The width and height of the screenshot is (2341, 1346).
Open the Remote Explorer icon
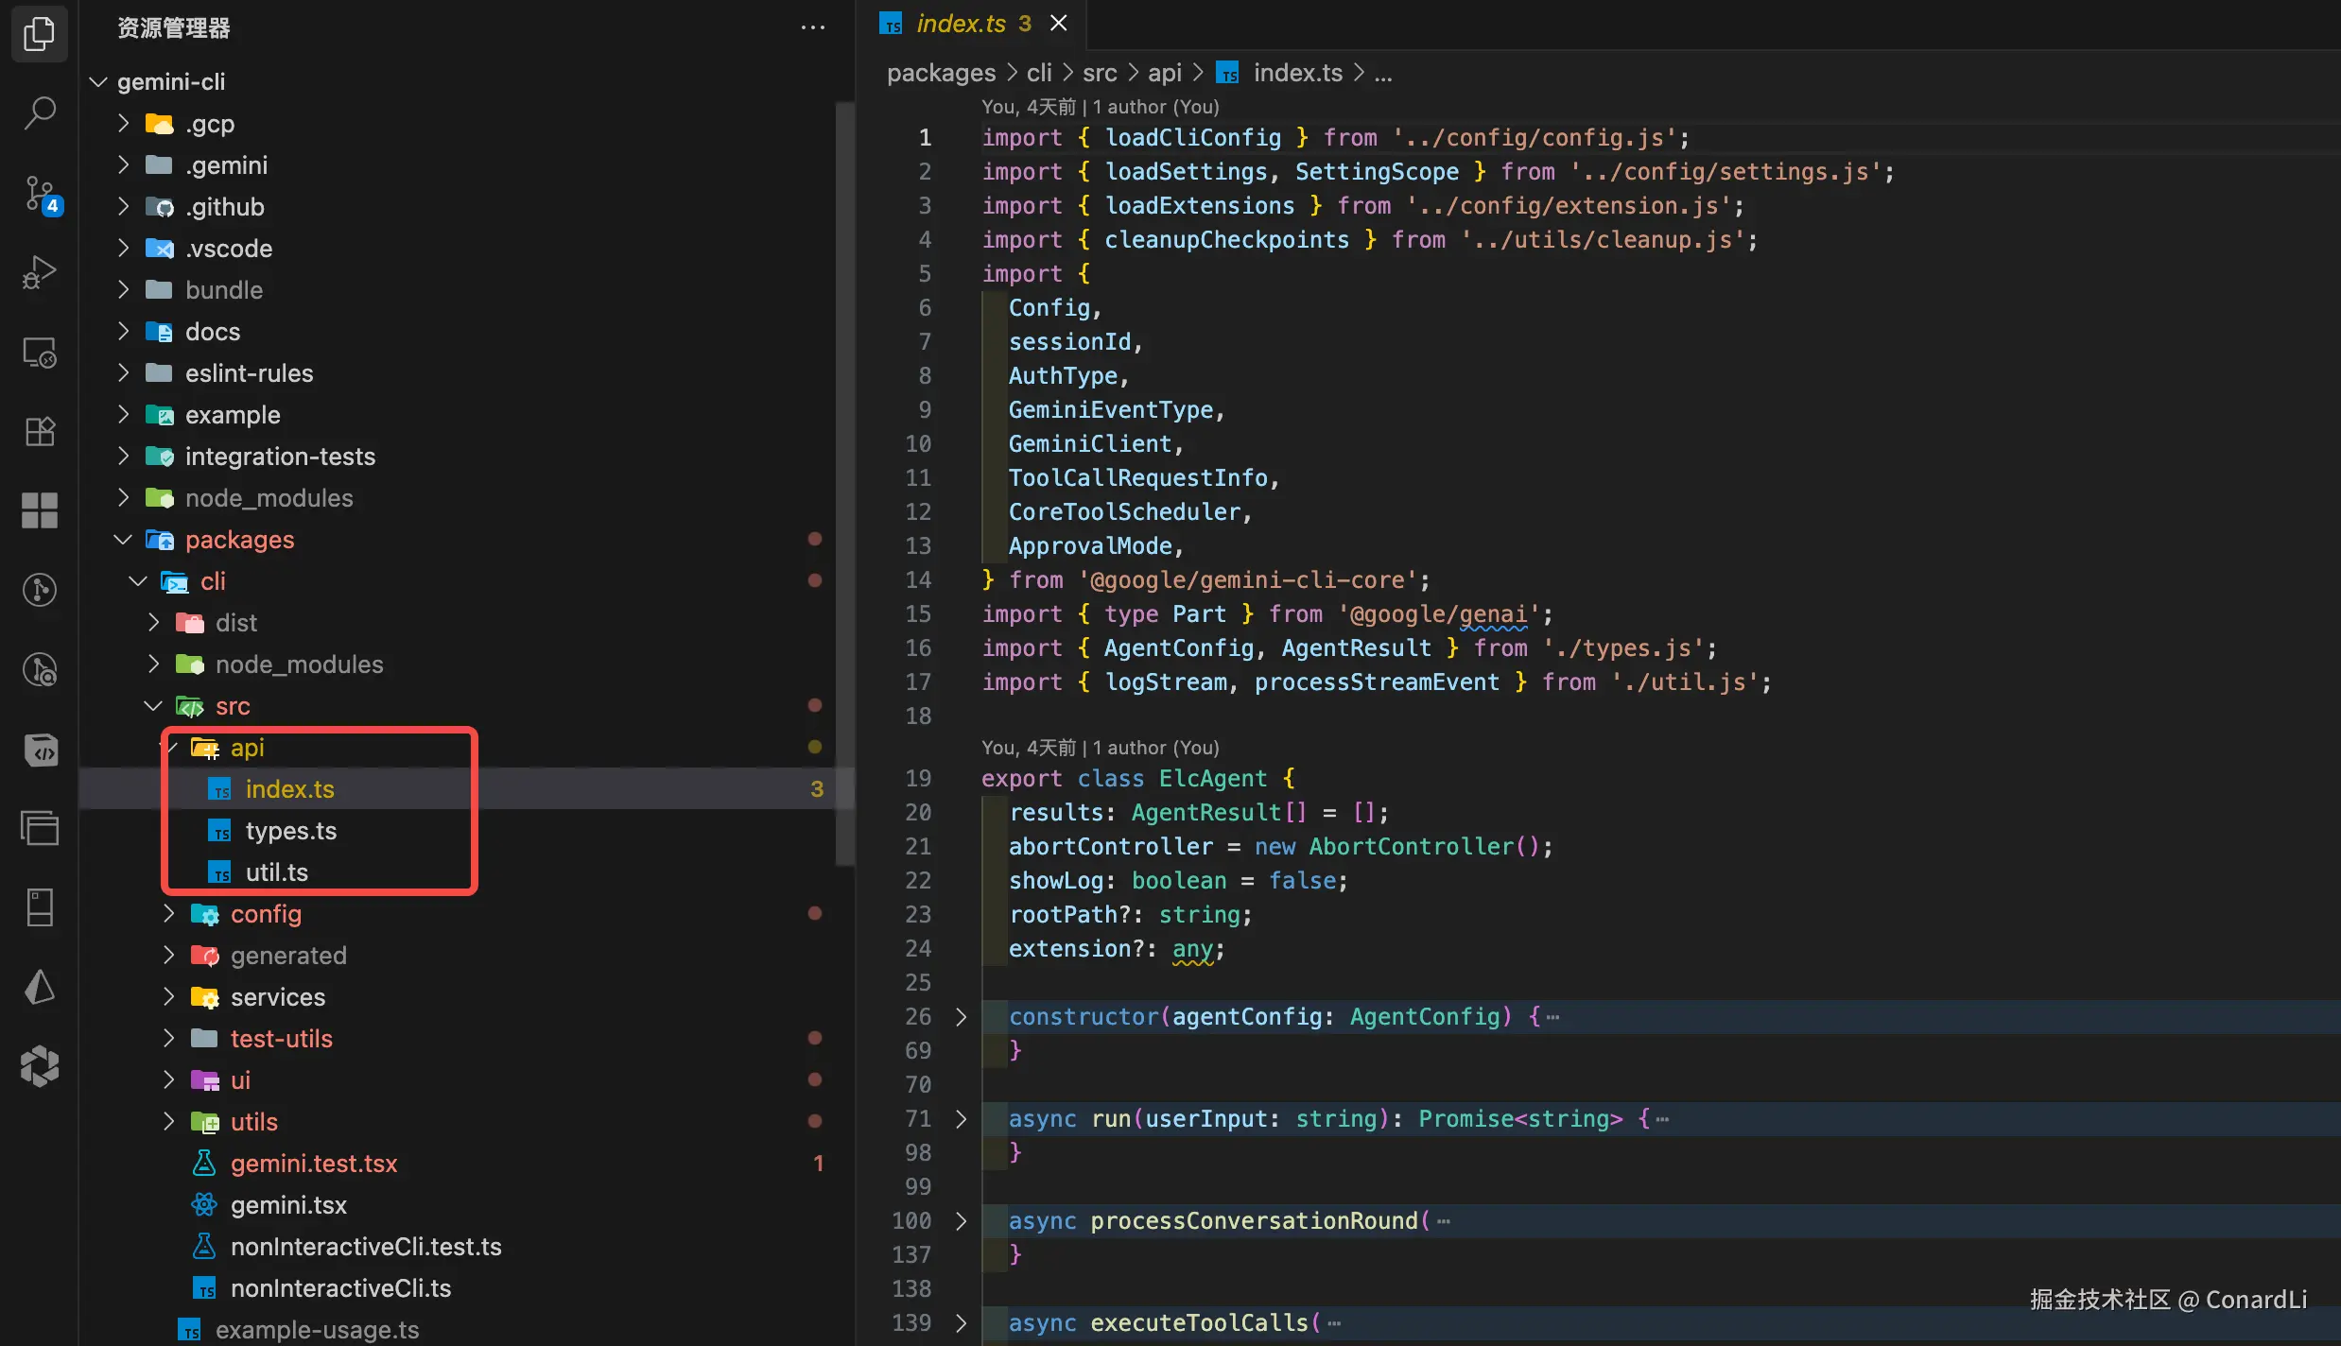(39, 353)
